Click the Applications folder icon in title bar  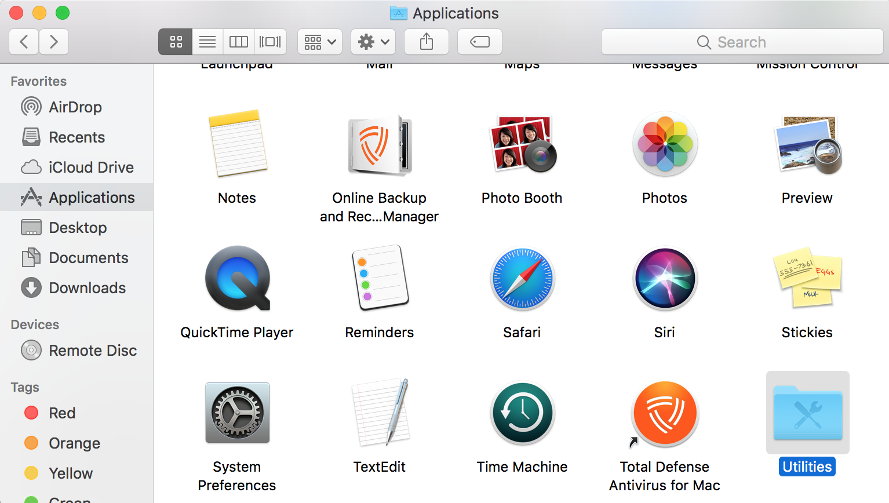[399, 13]
